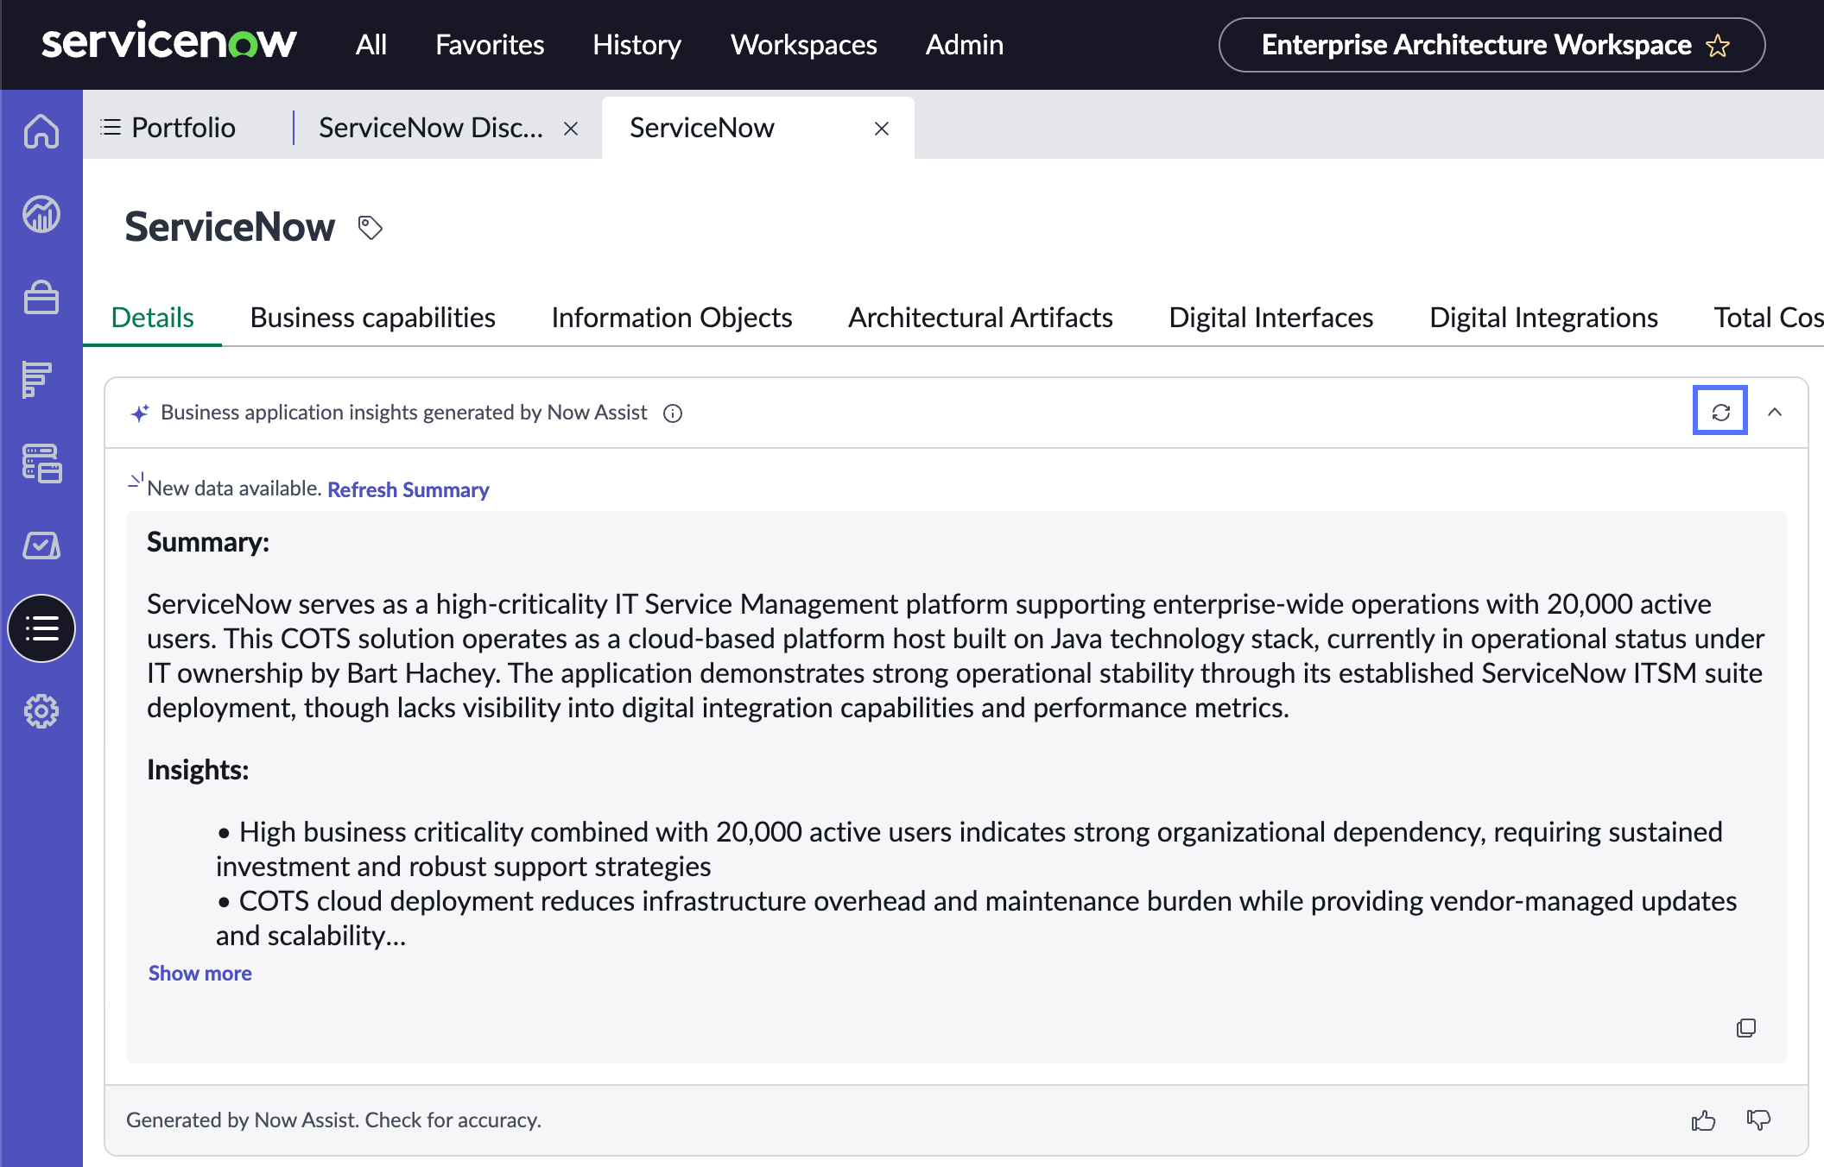Open the History menu

(637, 45)
